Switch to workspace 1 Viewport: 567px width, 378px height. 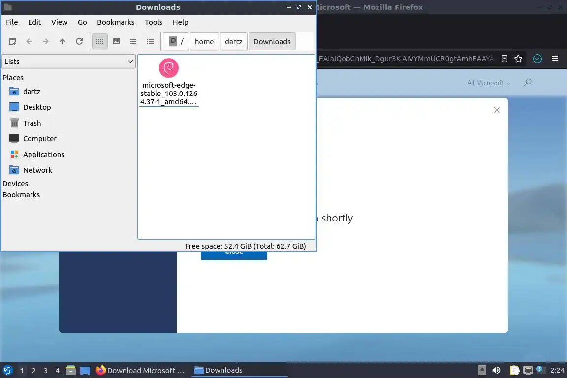point(22,371)
